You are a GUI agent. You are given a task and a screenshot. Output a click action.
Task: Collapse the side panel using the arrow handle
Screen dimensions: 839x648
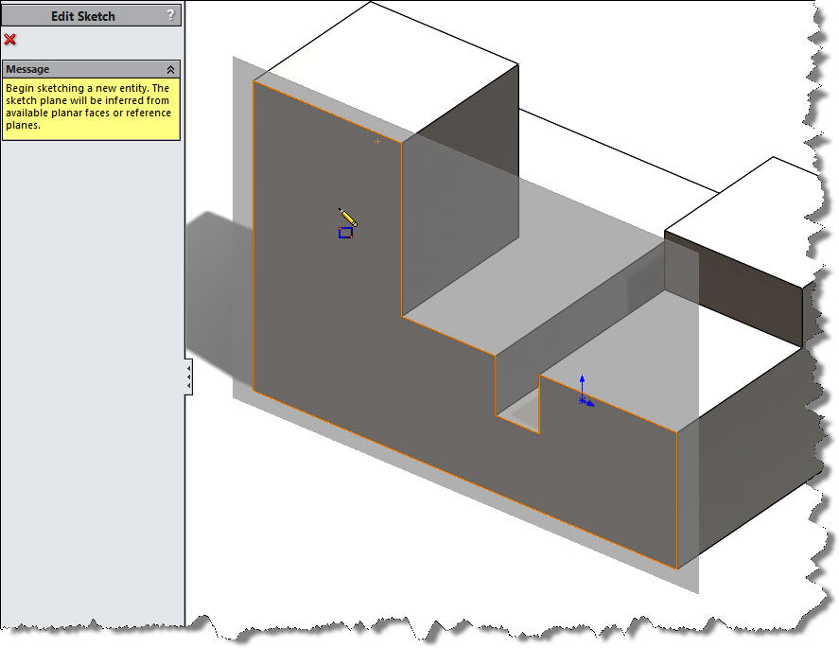(188, 377)
